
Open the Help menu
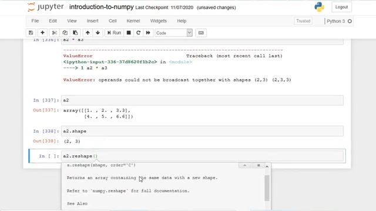tap(182, 21)
